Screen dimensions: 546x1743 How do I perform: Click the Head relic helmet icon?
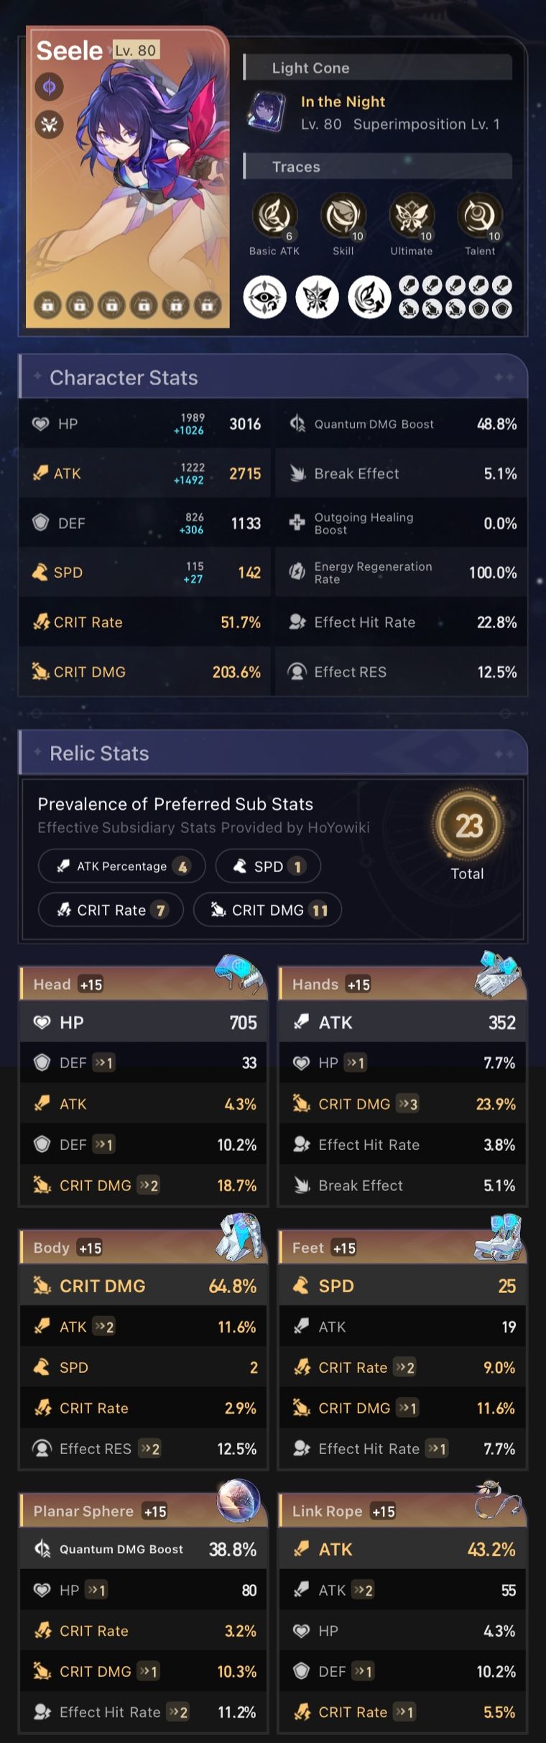[239, 974]
